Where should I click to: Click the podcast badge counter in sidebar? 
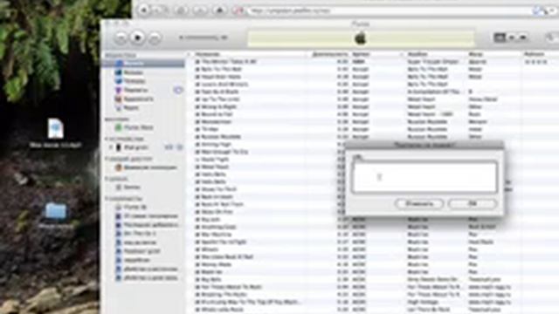tap(178, 90)
